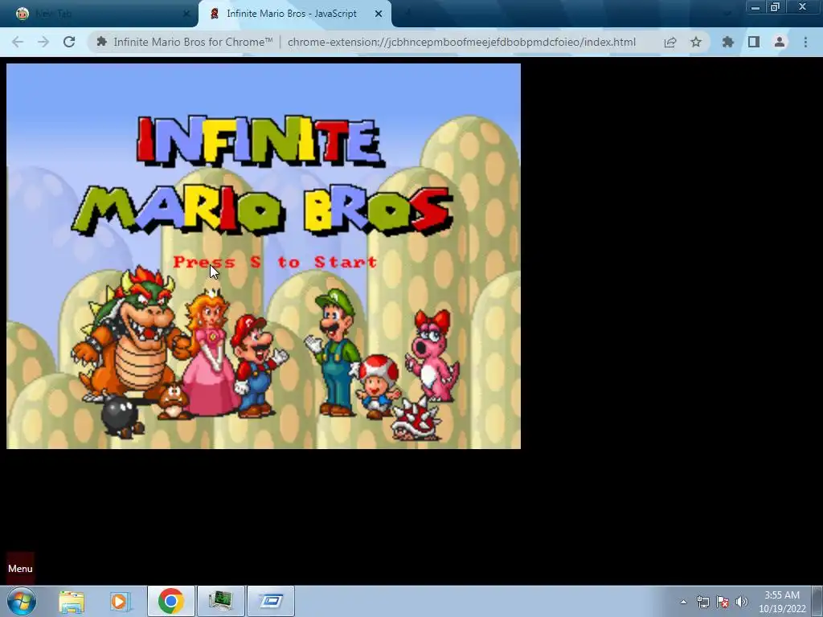Close the Infinite Mario Bros tab

coord(379,14)
